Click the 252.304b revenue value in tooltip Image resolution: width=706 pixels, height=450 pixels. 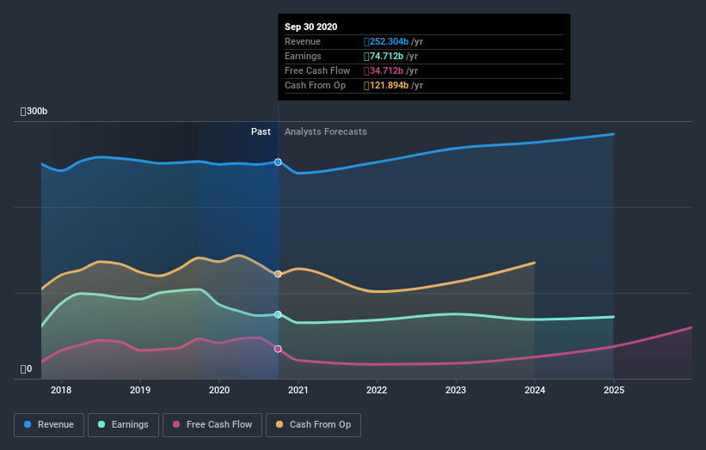(386, 42)
